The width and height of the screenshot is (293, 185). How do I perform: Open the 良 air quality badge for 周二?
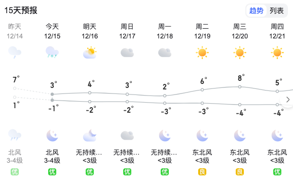(x=202, y=172)
